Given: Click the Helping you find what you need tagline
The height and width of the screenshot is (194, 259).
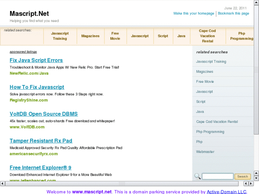Looking at the screenshot, I should click(x=34, y=21).
